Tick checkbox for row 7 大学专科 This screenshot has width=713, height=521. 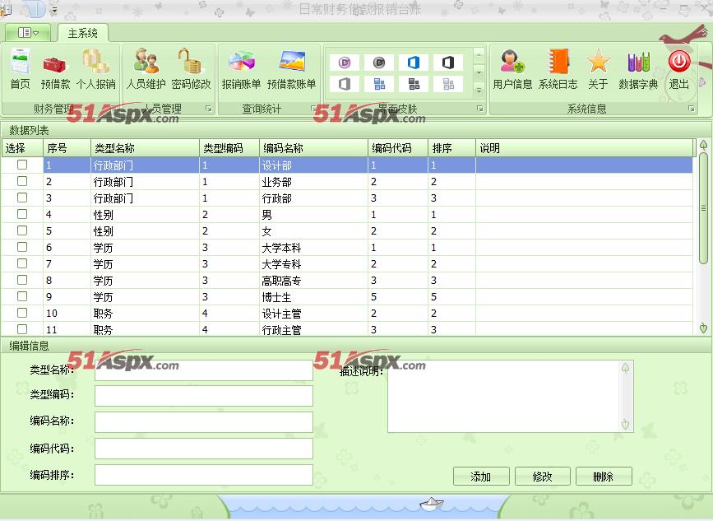coord(22,263)
